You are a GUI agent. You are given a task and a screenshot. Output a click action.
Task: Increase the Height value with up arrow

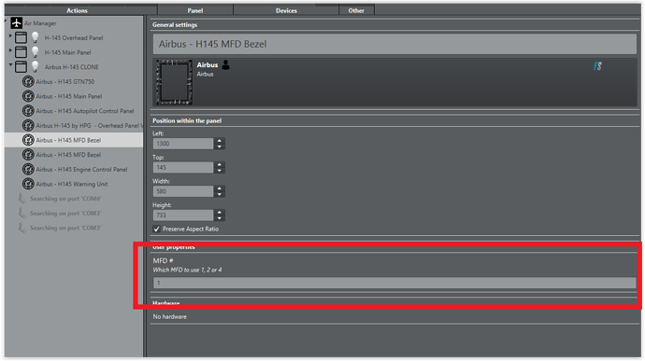(220, 212)
